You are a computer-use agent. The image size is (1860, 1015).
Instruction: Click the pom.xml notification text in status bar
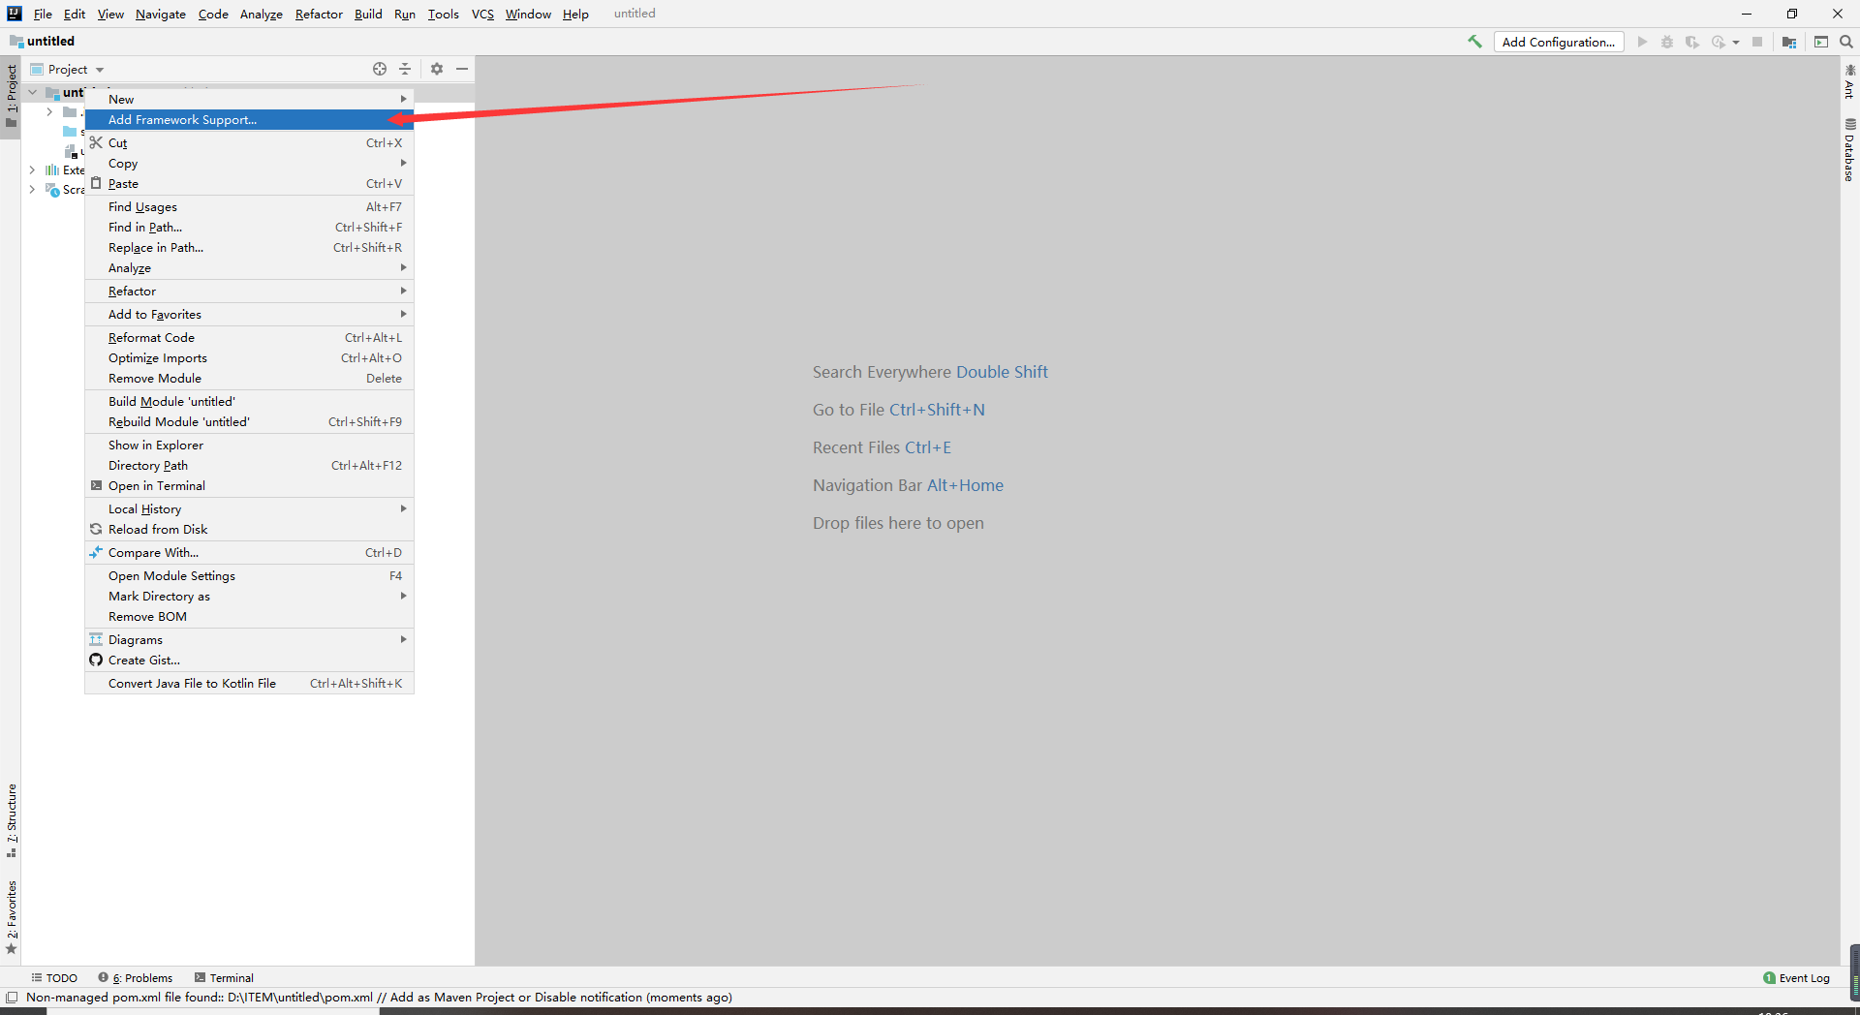(379, 998)
